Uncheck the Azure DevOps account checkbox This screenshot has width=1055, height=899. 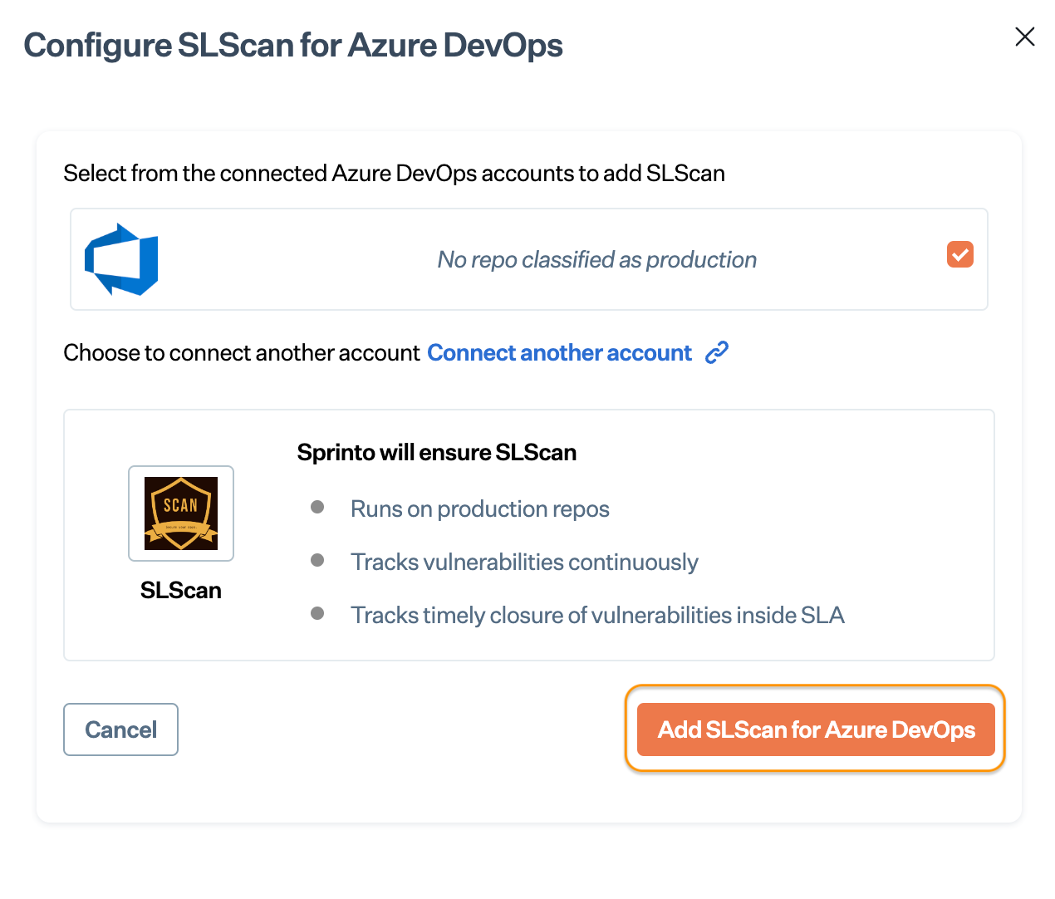click(959, 254)
